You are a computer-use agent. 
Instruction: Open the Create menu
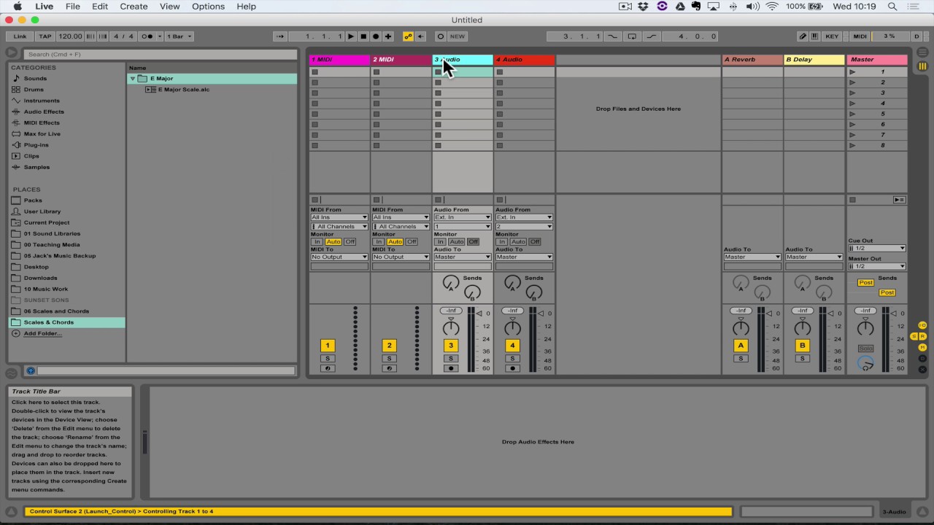(x=134, y=7)
